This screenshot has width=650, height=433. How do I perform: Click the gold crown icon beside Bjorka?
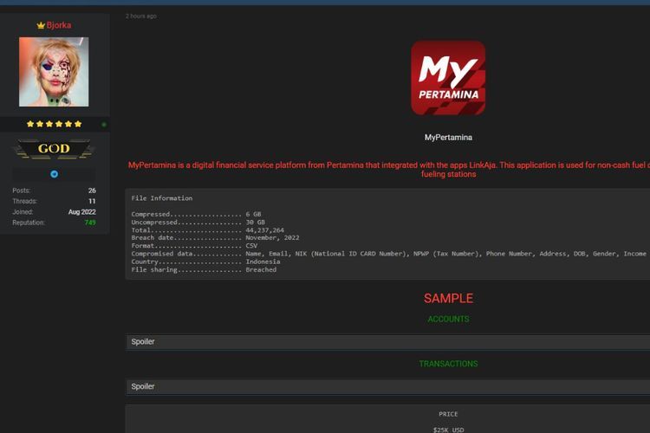(41, 26)
